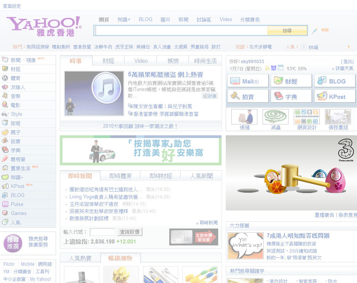Click the 搜尋推廣 round purple badge
This screenshot has height=283, width=357.
coord(13,243)
